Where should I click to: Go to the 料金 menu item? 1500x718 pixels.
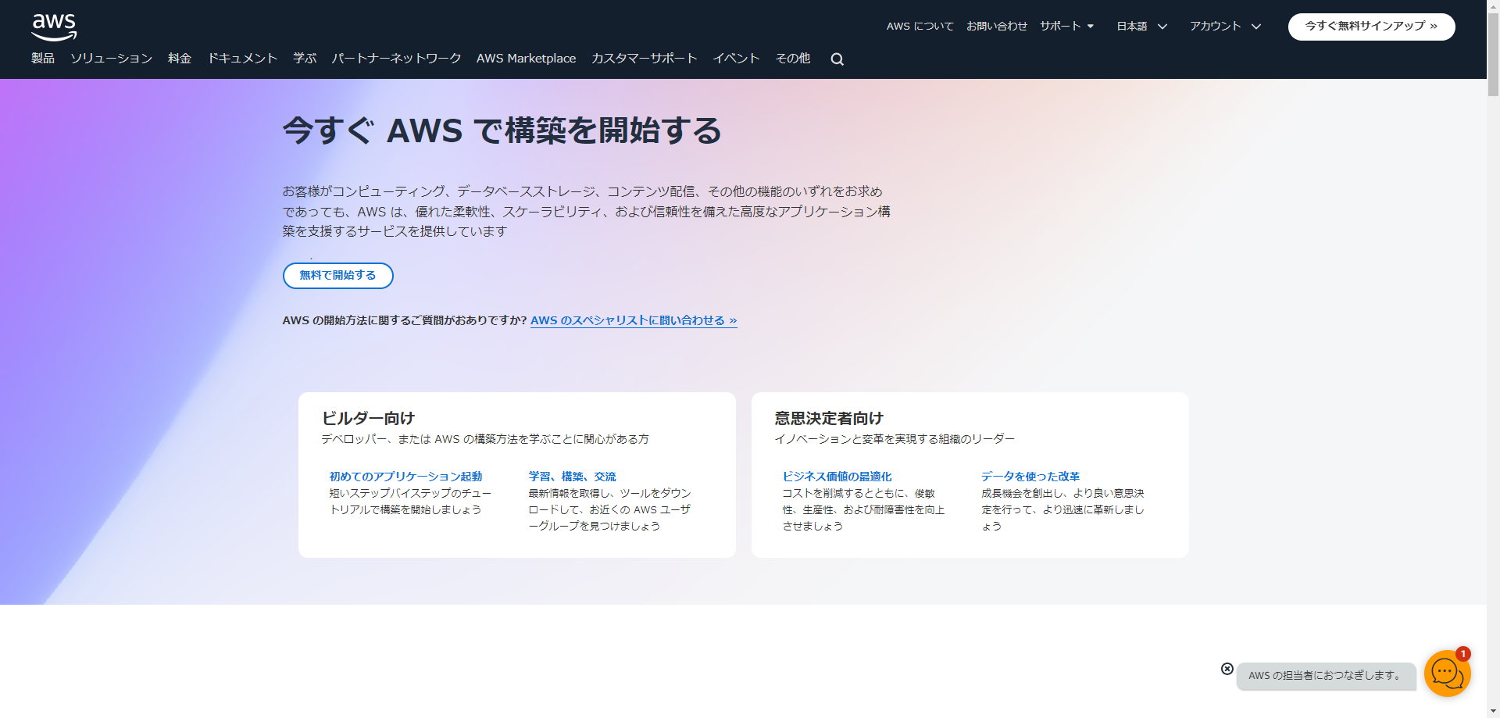[180, 59]
